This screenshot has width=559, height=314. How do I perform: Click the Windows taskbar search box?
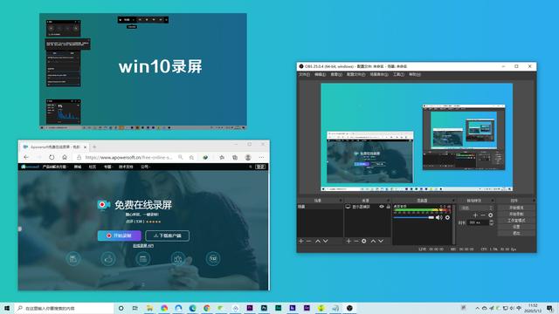click(64, 308)
